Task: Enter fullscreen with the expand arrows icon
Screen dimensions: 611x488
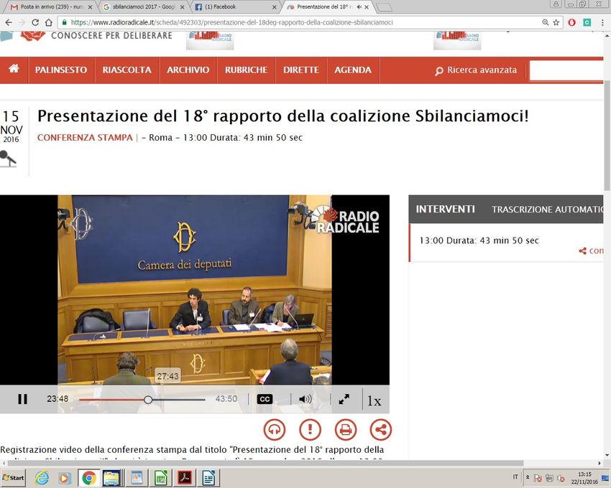Action: pos(344,400)
